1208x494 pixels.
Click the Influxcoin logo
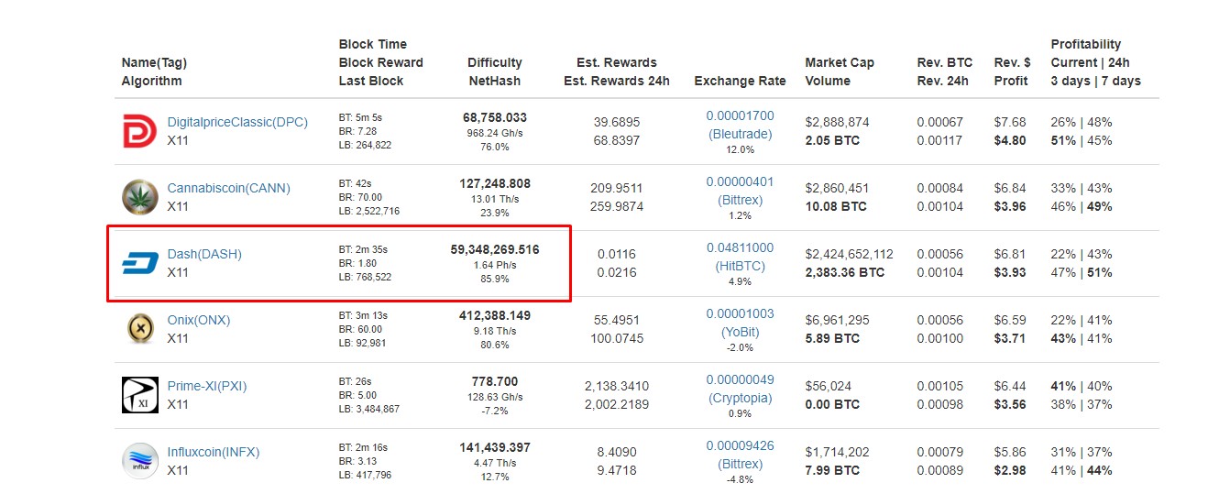(x=140, y=460)
